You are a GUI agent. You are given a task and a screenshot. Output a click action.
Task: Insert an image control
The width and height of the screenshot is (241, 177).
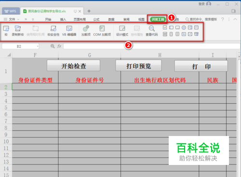[x=190, y=34]
